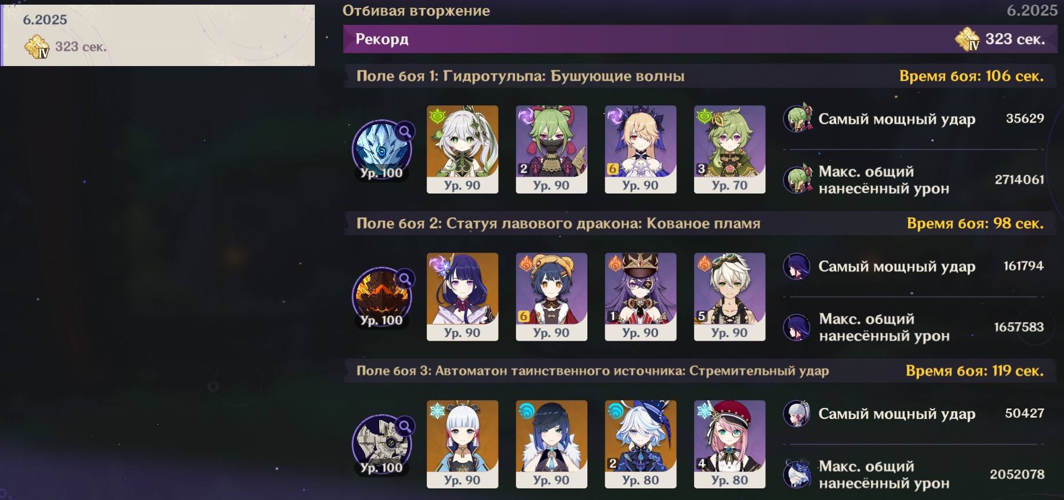Select Pyro character with bear hood
The image size is (1064, 500).
click(x=551, y=297)
